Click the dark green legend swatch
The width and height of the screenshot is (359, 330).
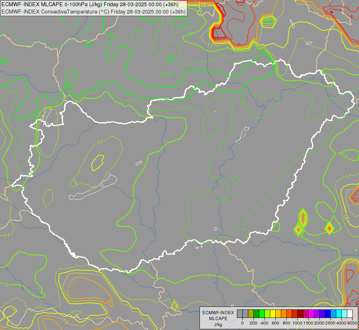pyautogui.click(x=256, y=313)
